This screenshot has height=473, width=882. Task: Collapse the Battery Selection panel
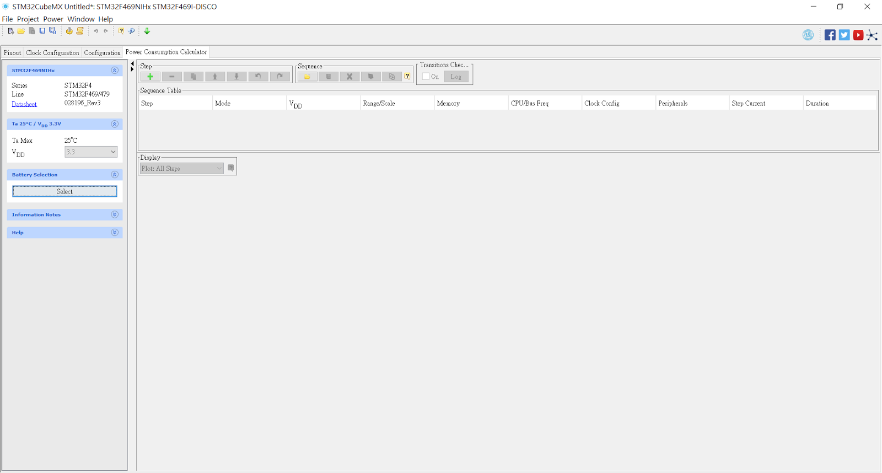click(x=115, y=175)
